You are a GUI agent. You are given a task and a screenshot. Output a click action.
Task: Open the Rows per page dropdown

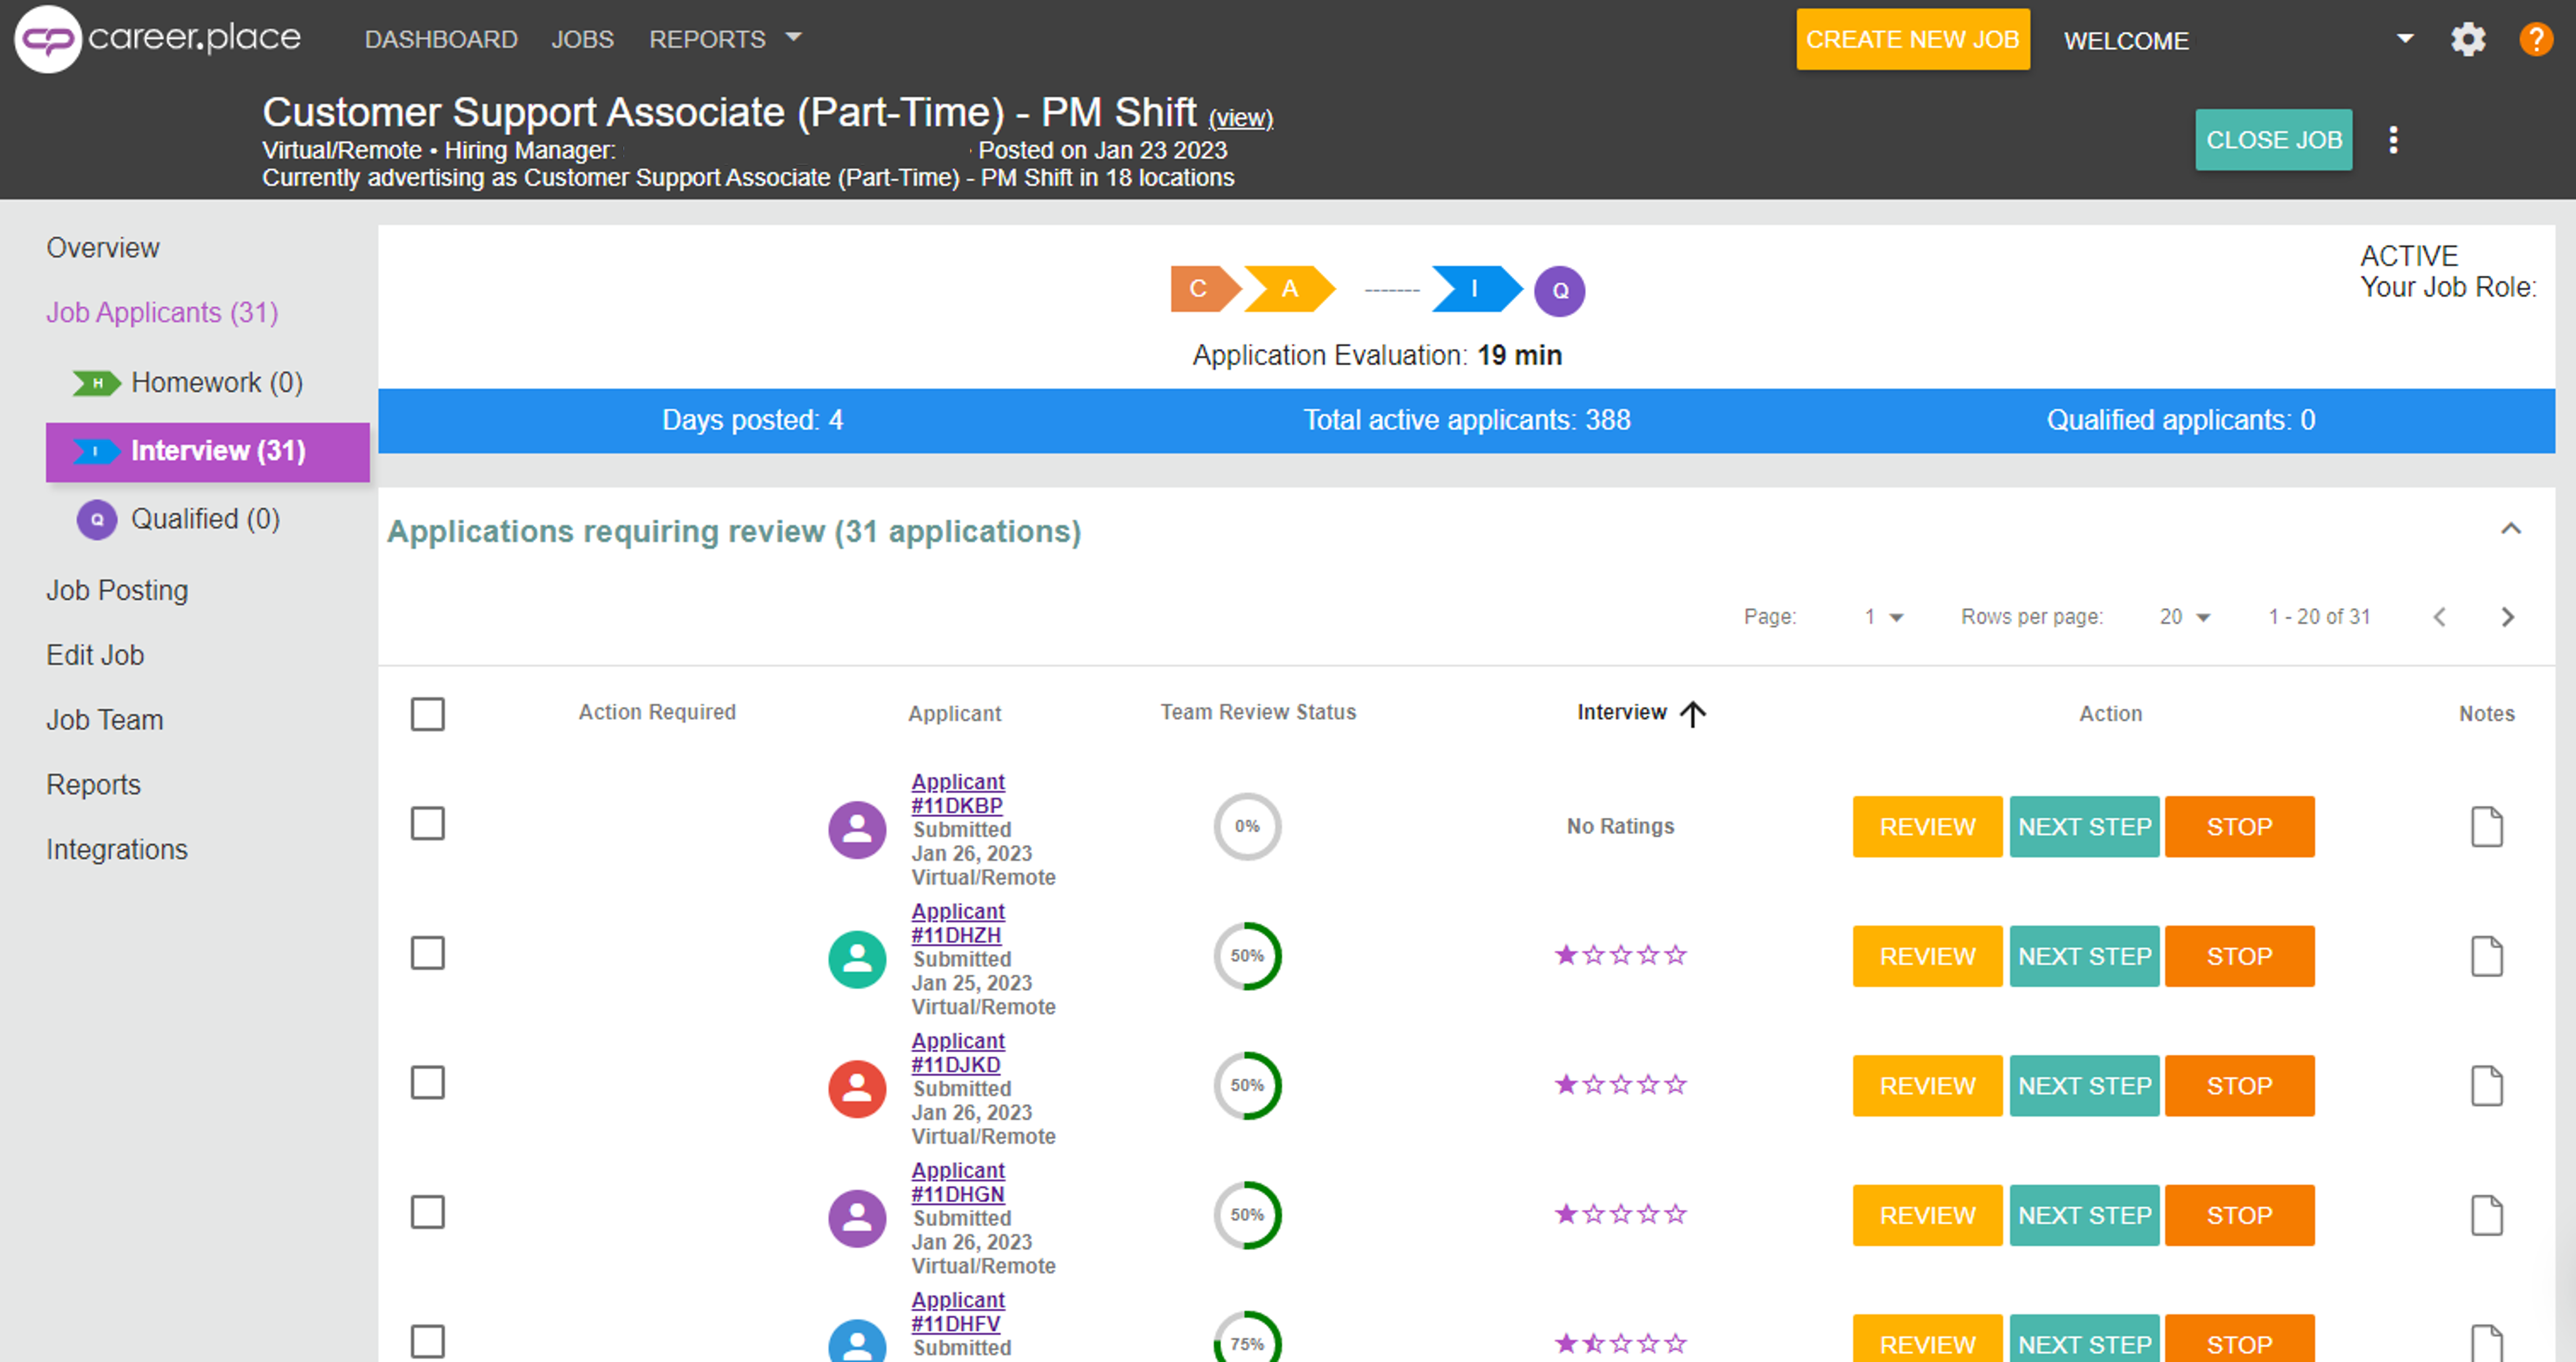click(x=2184, y=617)
